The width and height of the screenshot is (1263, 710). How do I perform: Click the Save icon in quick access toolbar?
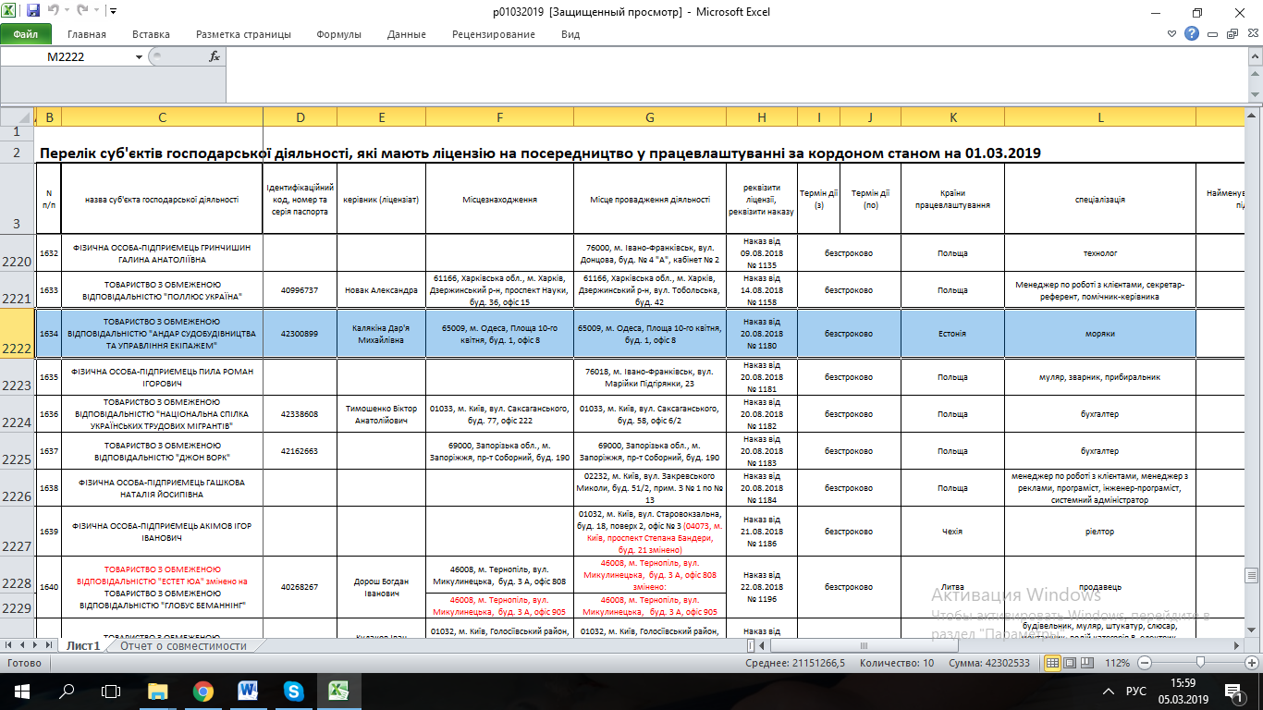pos(33,12)
